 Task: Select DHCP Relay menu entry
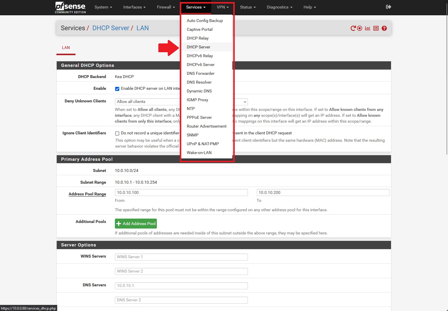207,38
